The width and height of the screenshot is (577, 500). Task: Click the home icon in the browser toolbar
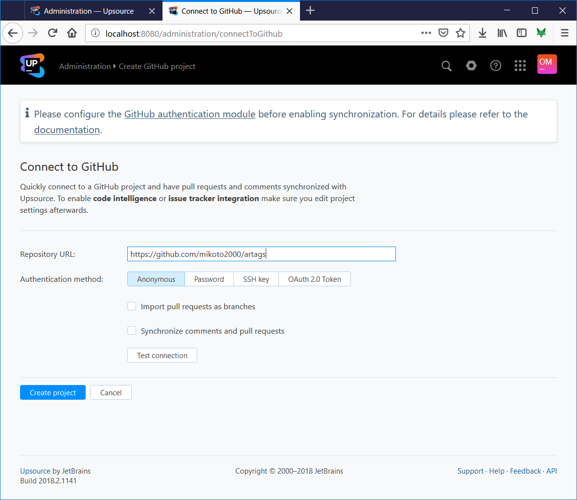point(71,33)
